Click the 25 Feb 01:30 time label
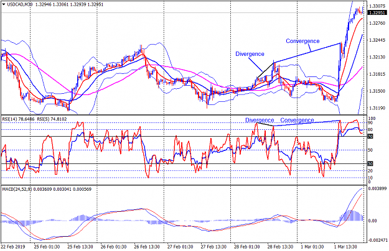Screen dimensions: 389x251 (x=47, y=247)
